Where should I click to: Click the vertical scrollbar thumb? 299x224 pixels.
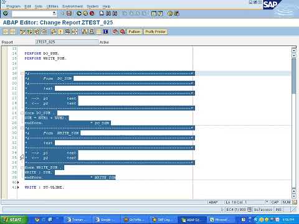pyautogui.click(x=294, y=76)
